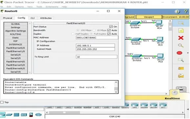
Task: Click device list scroll-left arrow
Action: pyautogui.click(x=47, y=112)
